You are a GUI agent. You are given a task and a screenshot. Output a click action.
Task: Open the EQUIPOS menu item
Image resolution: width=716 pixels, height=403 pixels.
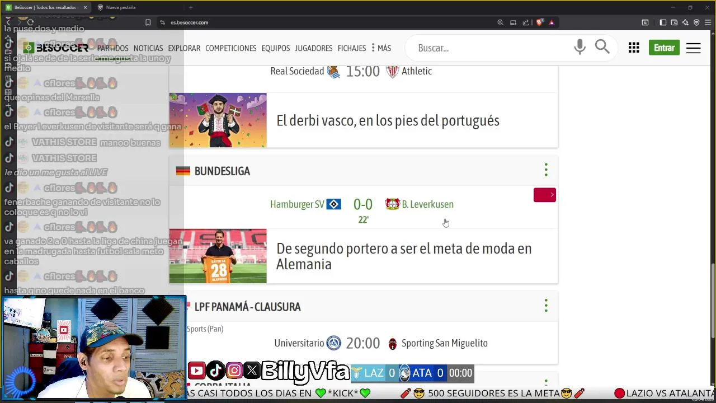pyautogui.click(x=276, y=48)
